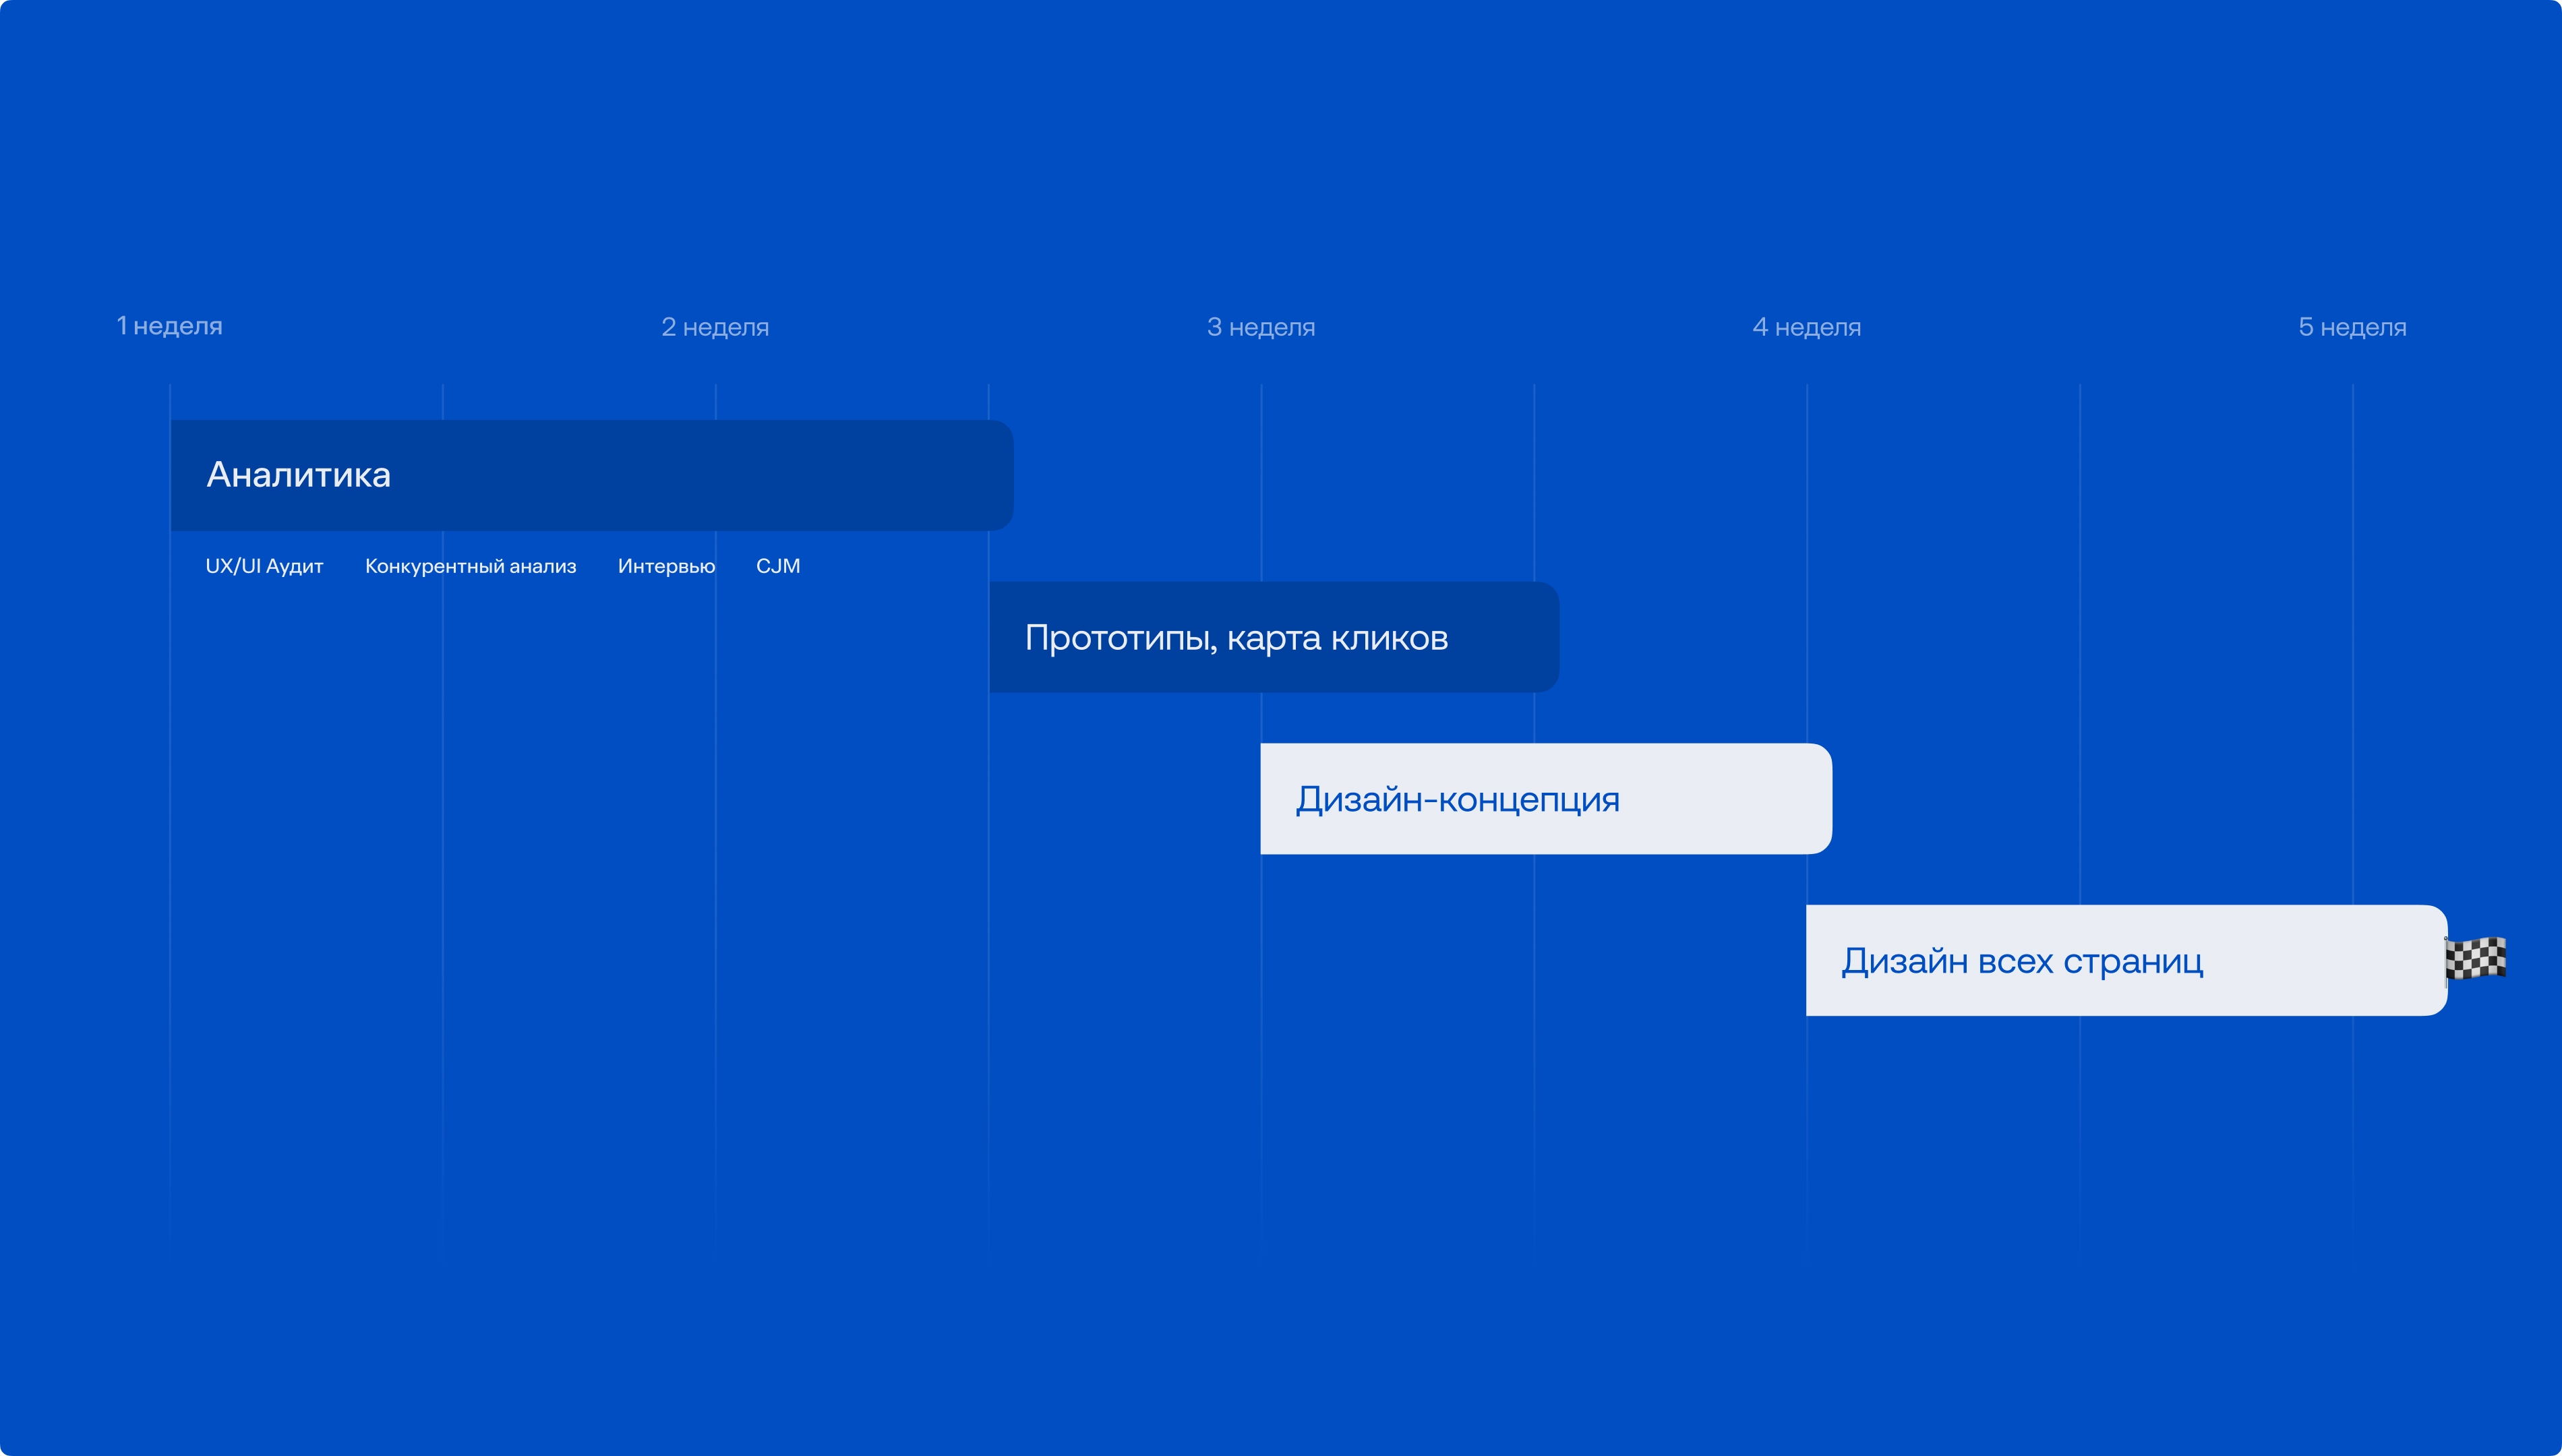Click the 2 неделя header

[x=715, y=327]
